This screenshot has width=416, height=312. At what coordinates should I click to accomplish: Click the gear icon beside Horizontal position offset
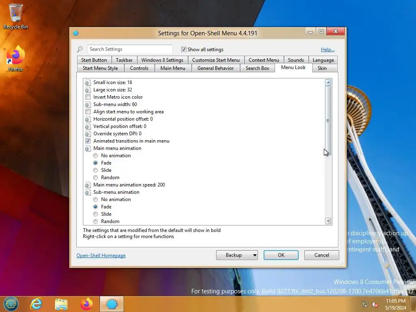[x=88, y=119]
